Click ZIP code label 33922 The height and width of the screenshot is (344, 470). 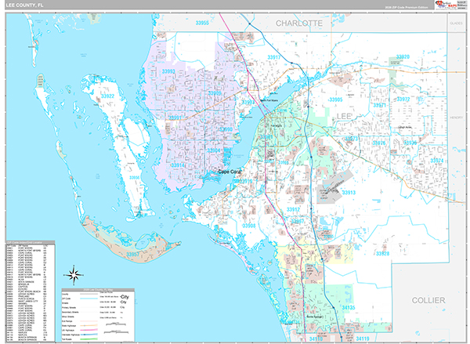tap(107, 96)
